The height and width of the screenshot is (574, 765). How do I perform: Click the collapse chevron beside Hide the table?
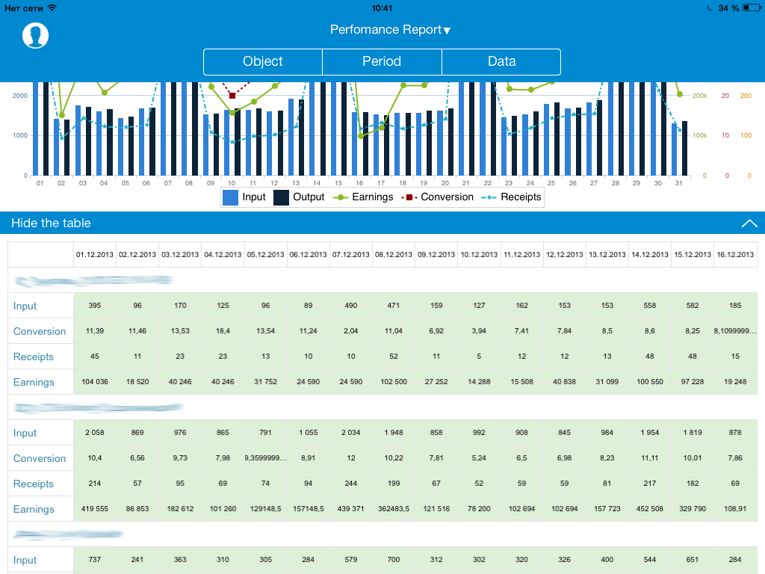(x=749, y=223)
